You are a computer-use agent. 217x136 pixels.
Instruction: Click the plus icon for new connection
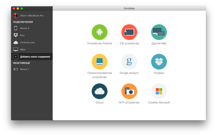(x=16, y=57)
